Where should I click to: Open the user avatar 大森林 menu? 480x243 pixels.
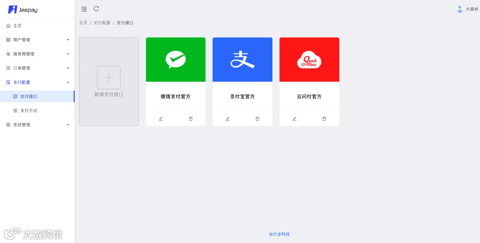click(468, 9)
